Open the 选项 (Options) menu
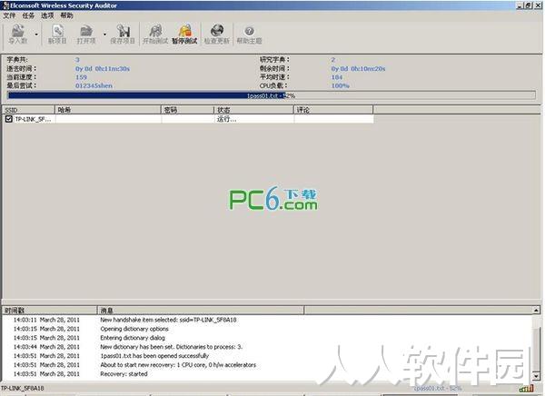 (x=47, y=15)
